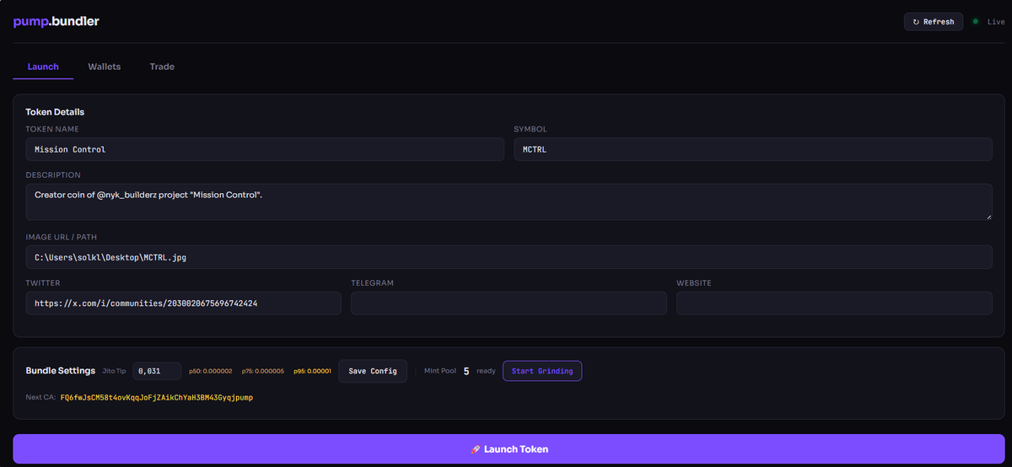Click the Start Grinding button
This screenshot has height=467, width=1012.
click(x=542, y=371)
